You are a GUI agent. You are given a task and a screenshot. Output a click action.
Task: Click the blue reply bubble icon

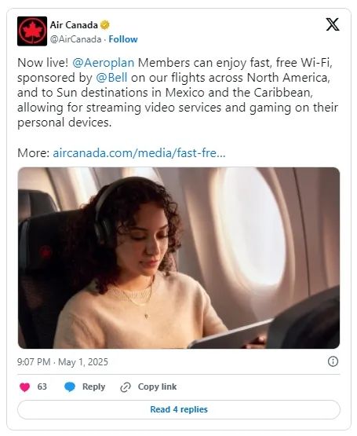[70, 387]
